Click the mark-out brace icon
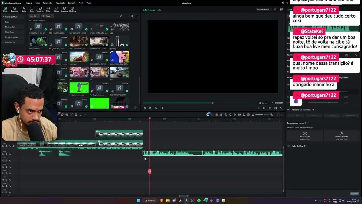362x204 pixels. pos(258,108)
